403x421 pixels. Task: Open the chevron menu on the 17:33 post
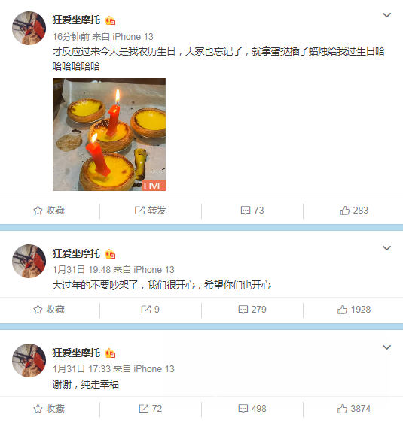tap(386, 347)
